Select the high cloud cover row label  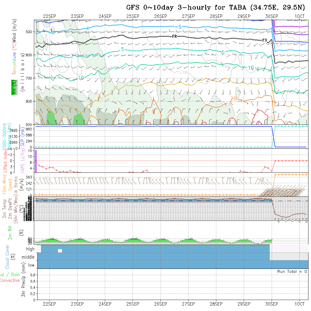tap(30, 249)
